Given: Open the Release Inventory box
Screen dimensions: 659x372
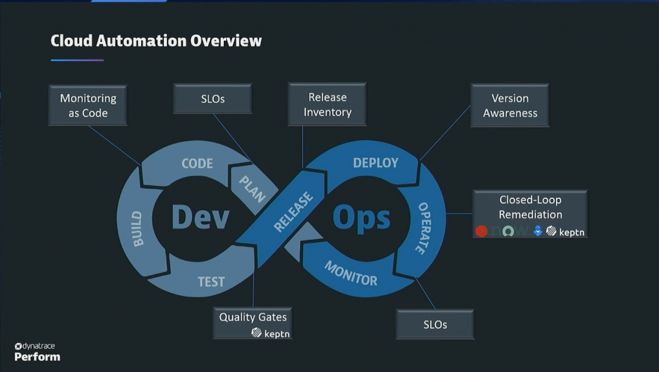Looking at the screenshot, I should [x=327, y=104].
